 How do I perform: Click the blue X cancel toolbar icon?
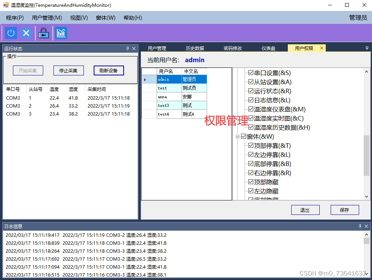click(26, 33)
